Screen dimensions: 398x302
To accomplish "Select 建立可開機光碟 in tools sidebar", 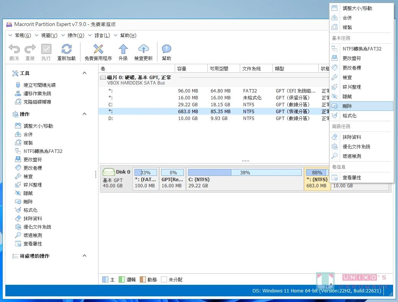I will point(35,85).
